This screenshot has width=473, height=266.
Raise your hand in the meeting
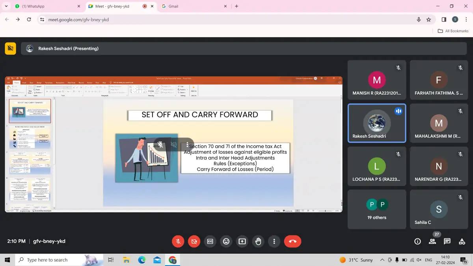(258, 241)
